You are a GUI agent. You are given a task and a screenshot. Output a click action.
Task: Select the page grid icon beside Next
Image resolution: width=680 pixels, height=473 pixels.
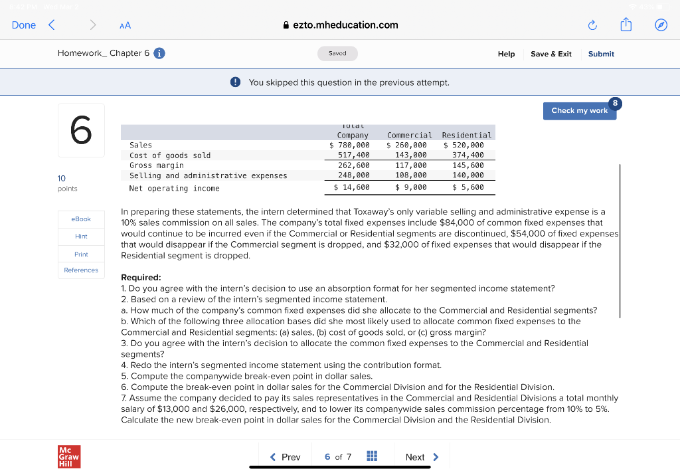372,456
